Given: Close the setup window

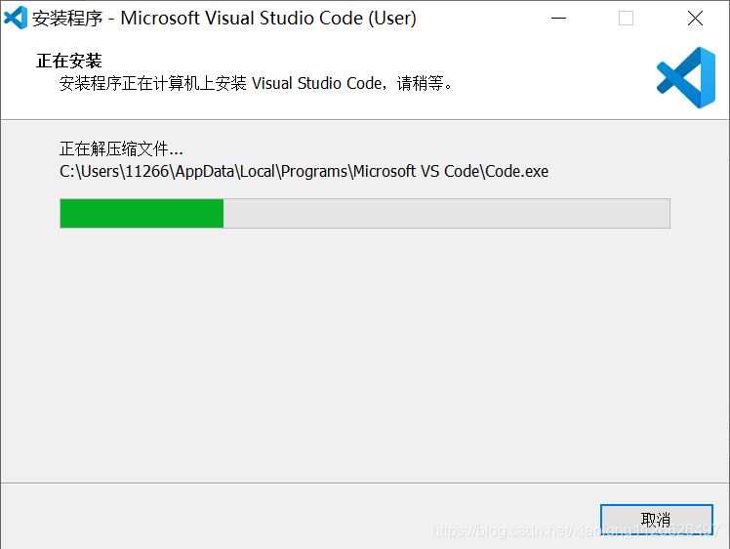Looking at the screenshot, I should [x=695, y=18].
